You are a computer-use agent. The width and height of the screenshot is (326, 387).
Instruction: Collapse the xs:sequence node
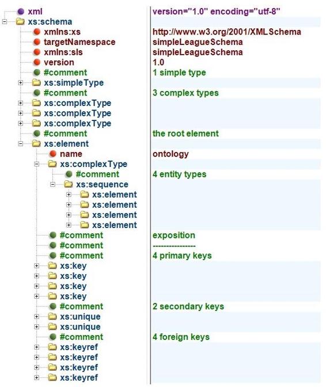(52, 184)
